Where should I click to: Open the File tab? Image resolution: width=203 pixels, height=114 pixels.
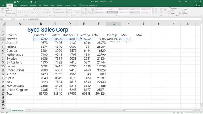3,5
